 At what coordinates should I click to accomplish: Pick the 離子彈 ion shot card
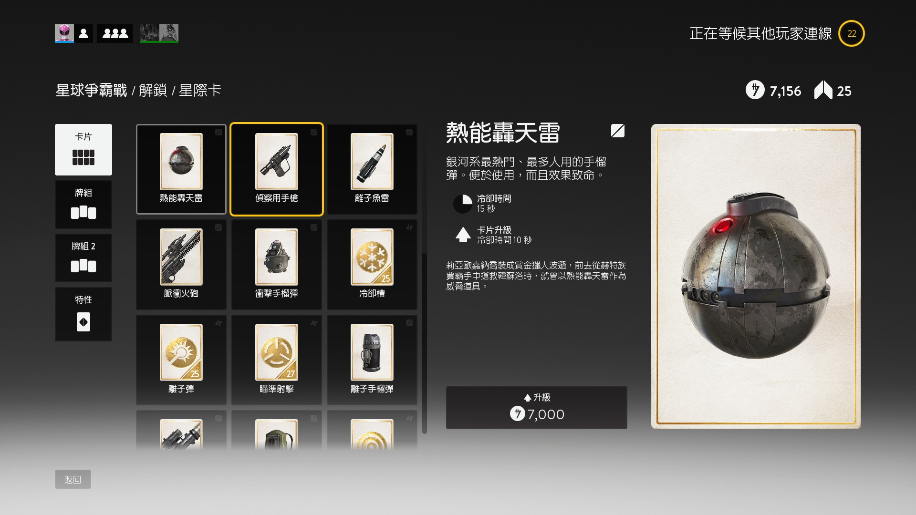(x=181, y=360)
